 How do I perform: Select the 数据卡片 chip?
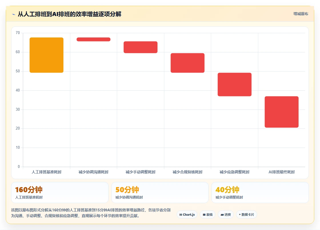[246, 215]
